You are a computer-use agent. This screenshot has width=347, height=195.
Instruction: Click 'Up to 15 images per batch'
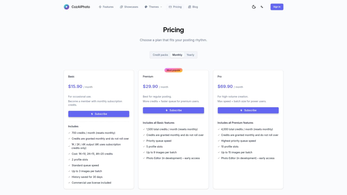click(237, 152)
